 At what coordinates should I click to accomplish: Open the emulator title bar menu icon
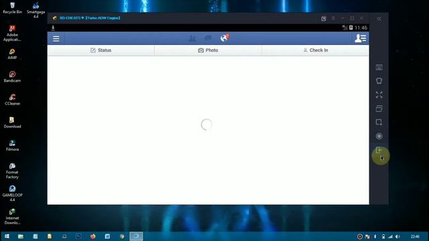[x=333, y=18]
